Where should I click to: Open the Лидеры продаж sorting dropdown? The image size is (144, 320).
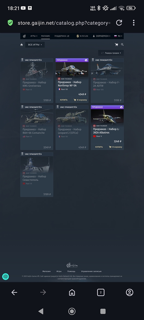tap(111, 53)
